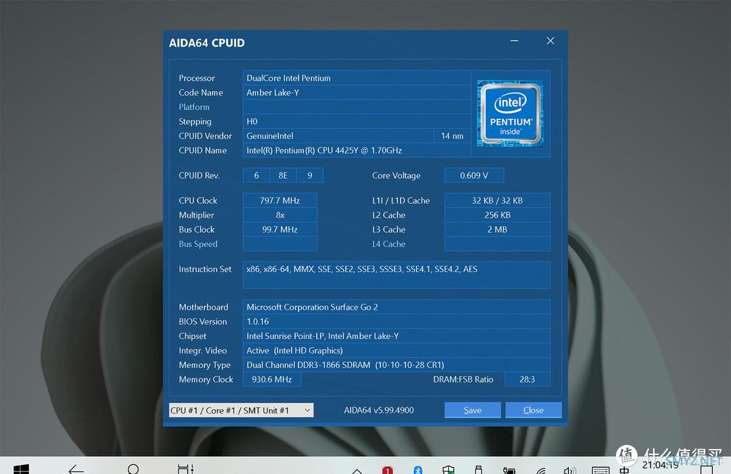
Task: Click DRAM:FSB ratio '28:3' value
Action: (527, 379)
